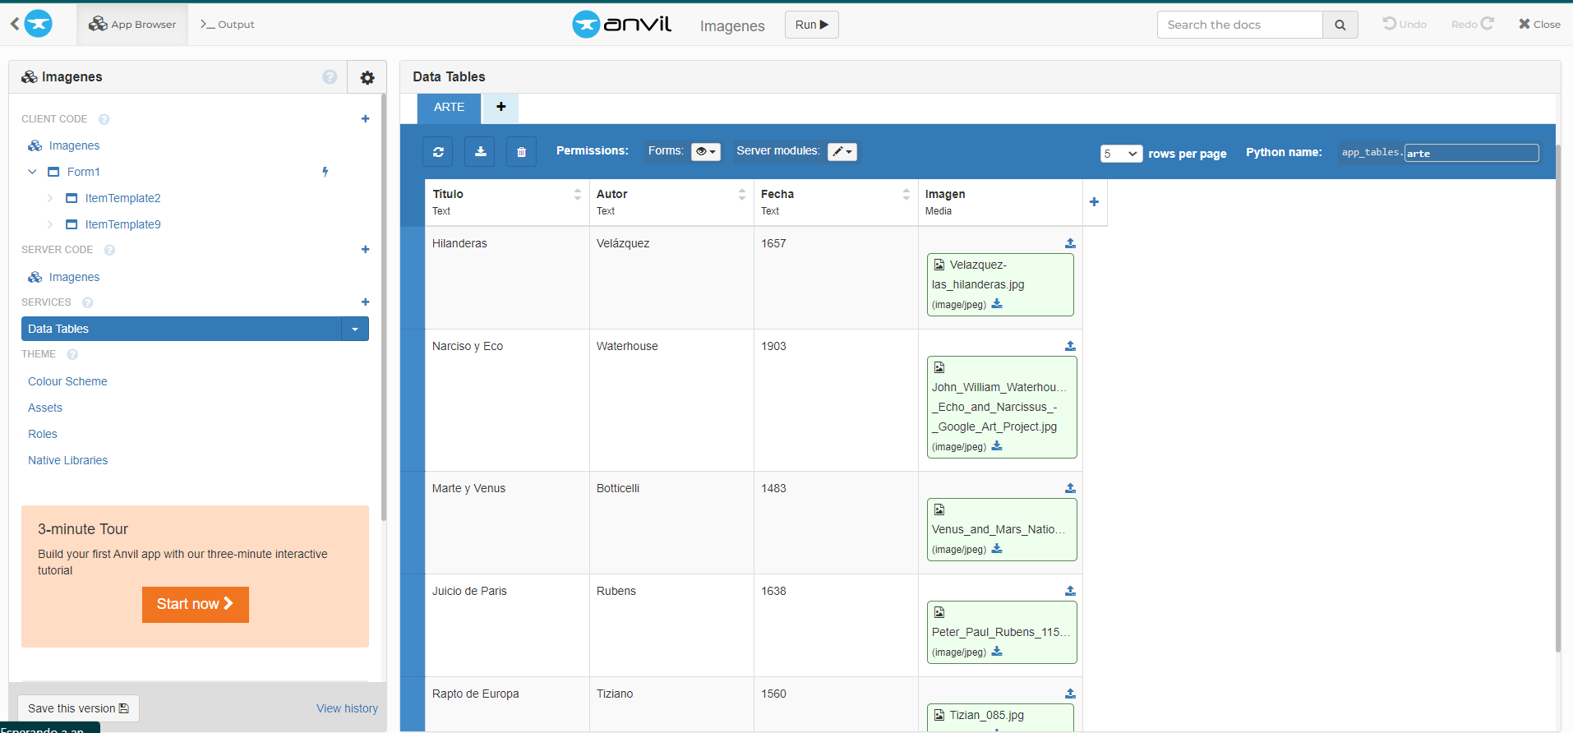Click the help icon next to THEME

point(72,354)
